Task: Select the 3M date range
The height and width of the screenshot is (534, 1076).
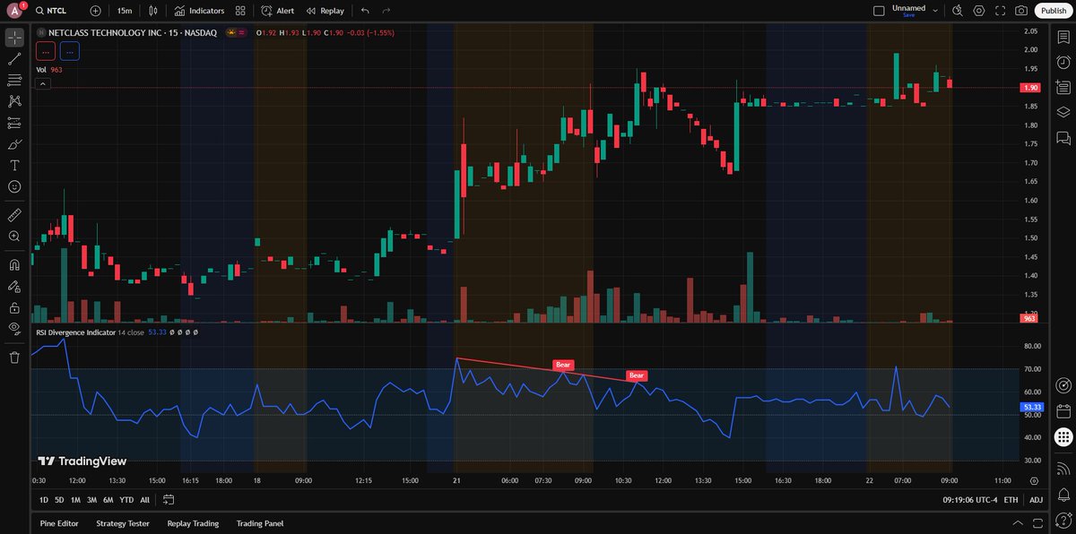Action: point(91,499)
